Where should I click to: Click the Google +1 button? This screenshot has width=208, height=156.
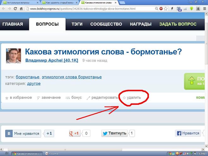(x=75, y=133)
